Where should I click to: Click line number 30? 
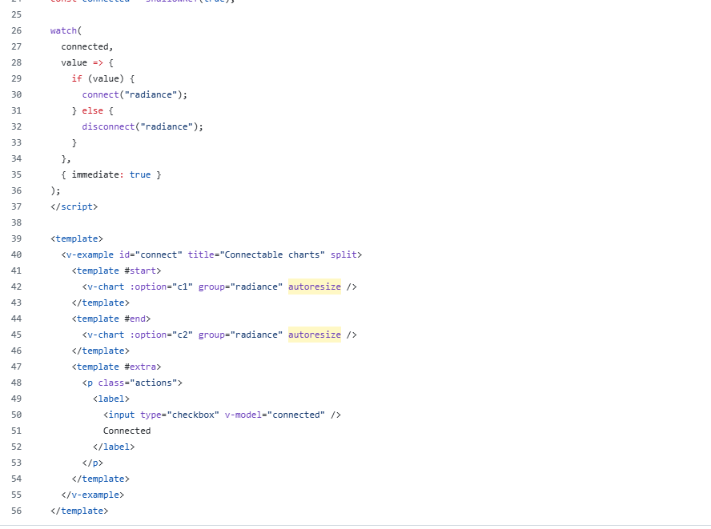pyautogui.click(x=16, y=94)
